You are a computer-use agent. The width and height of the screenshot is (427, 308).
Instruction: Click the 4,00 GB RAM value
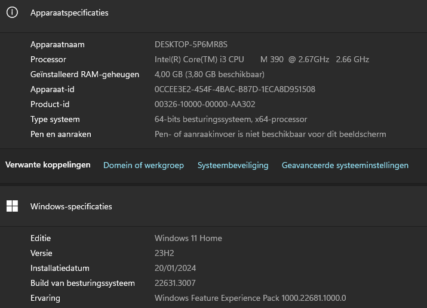pyautogui.click(x=209, y=74)
